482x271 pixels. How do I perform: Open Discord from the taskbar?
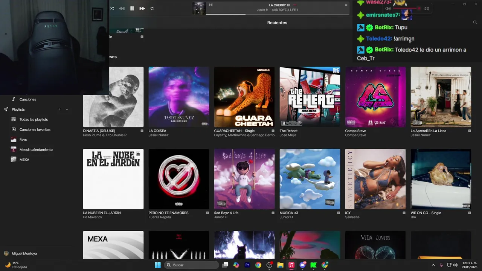[x=302, y=265]
